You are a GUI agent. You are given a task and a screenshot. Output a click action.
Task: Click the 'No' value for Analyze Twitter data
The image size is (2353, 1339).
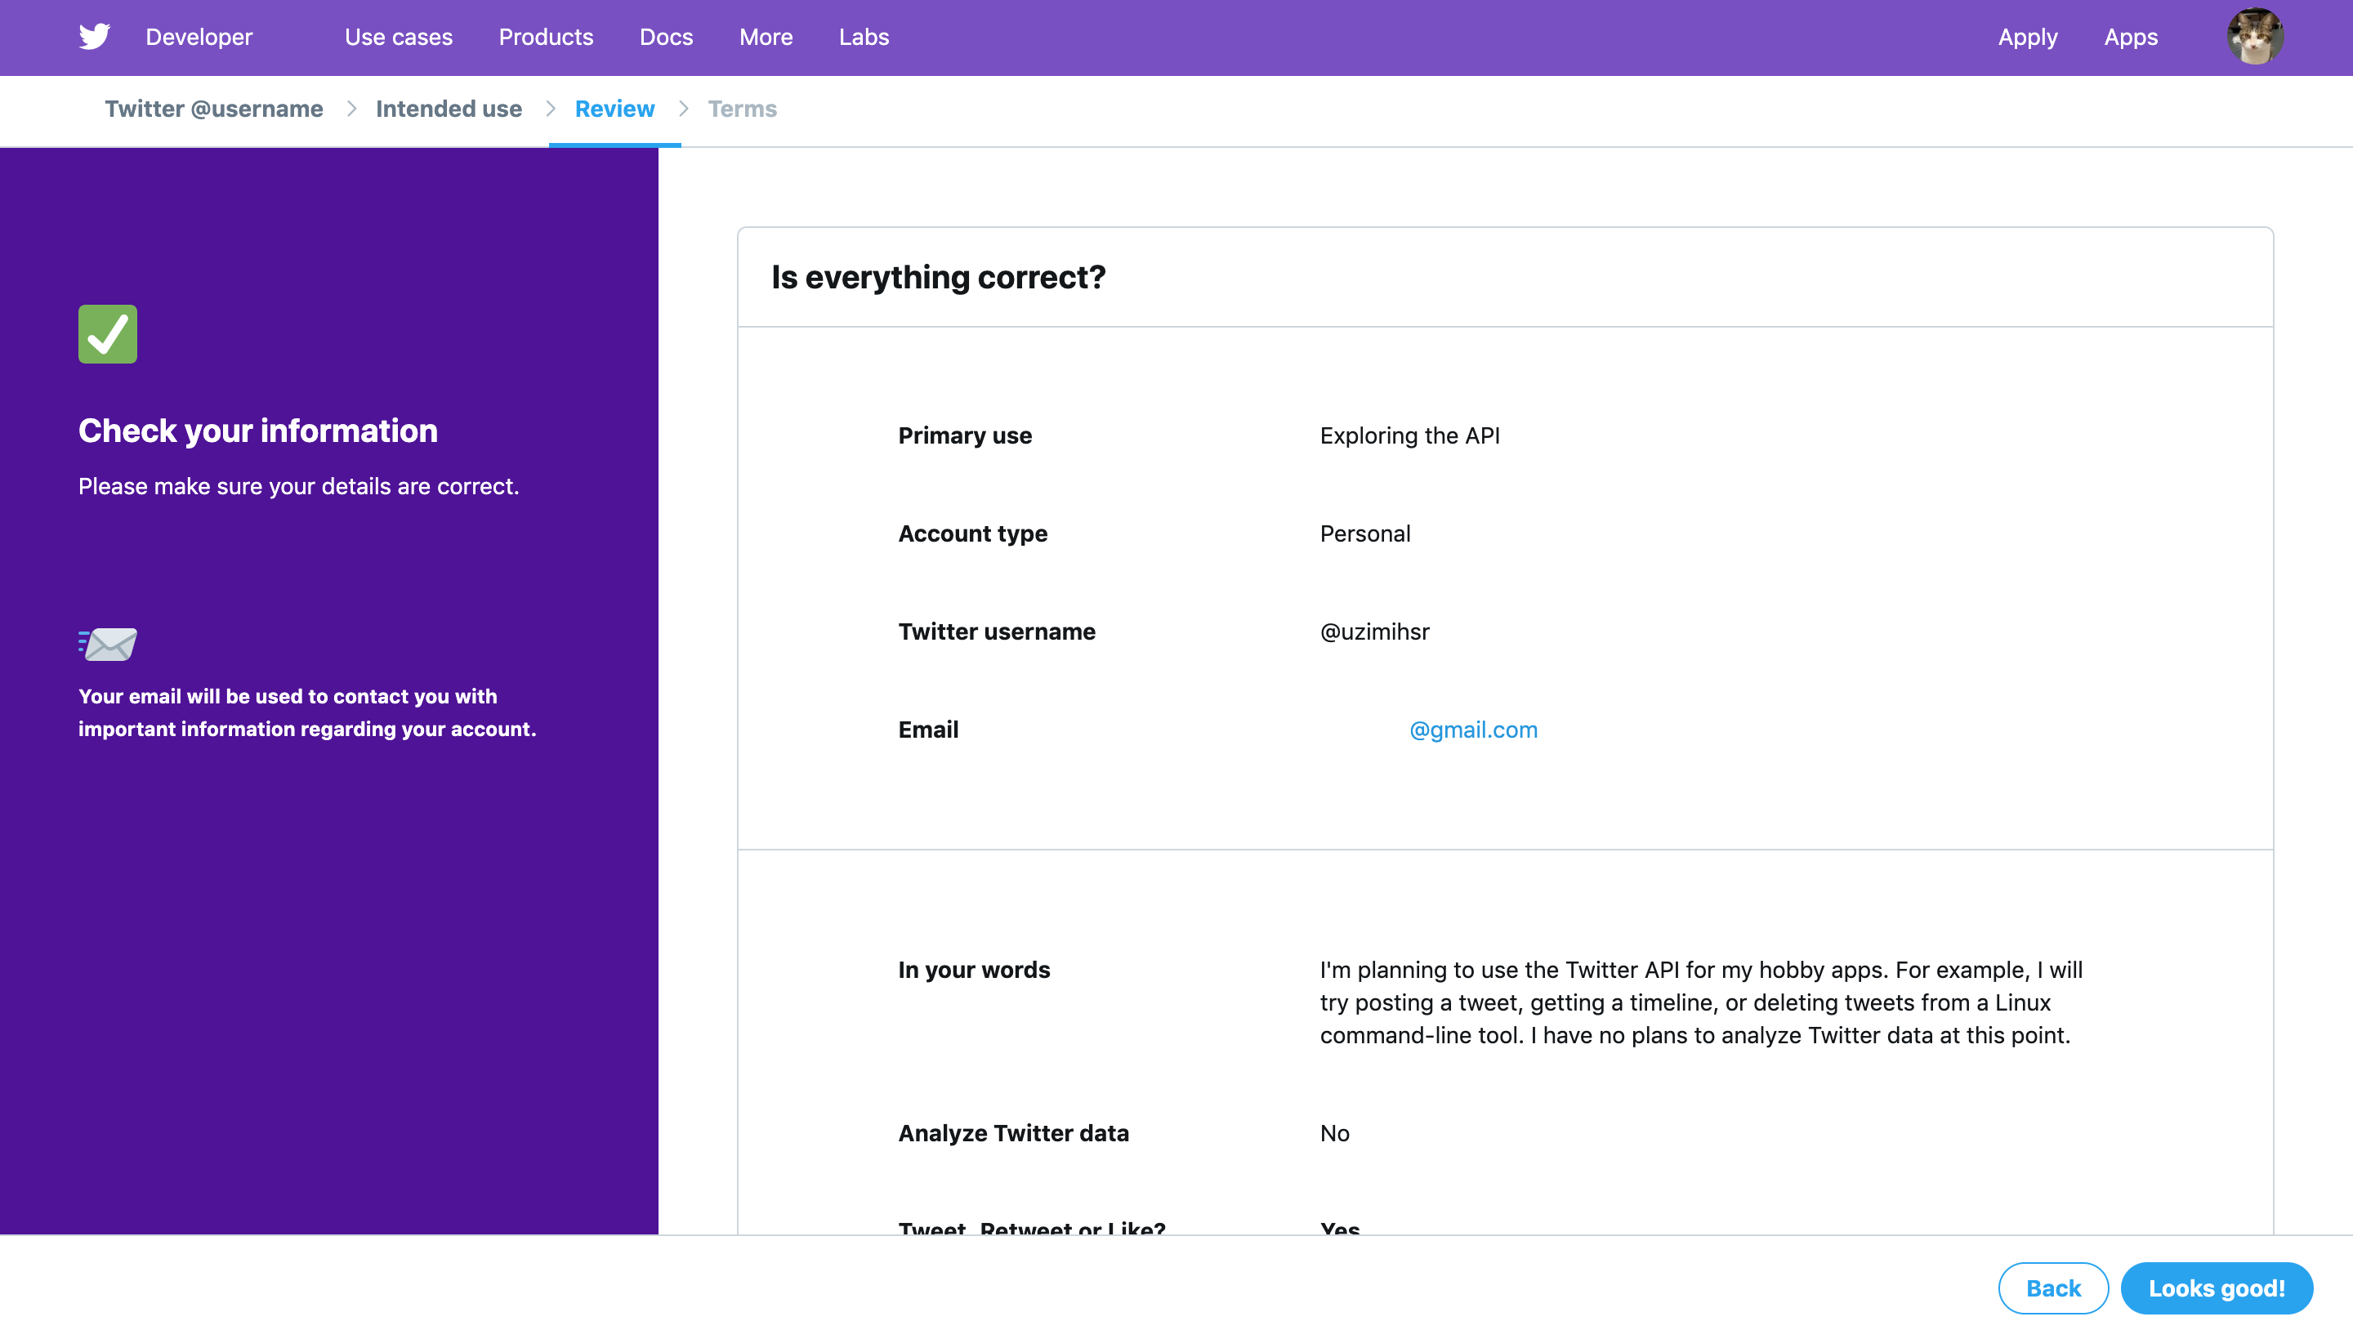(x=1334, y=1133)
